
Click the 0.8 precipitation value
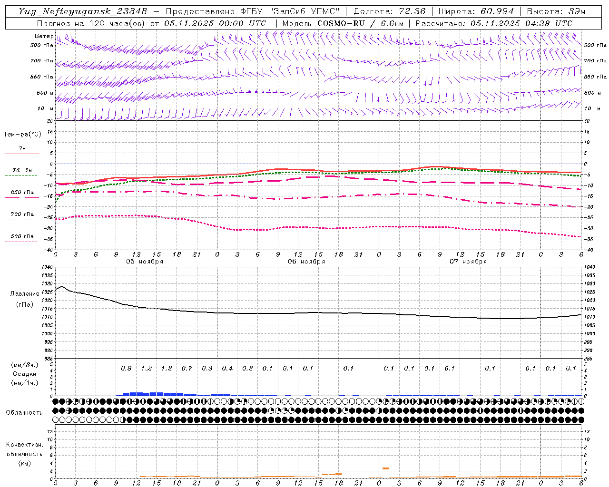click(x=126, y=368)
